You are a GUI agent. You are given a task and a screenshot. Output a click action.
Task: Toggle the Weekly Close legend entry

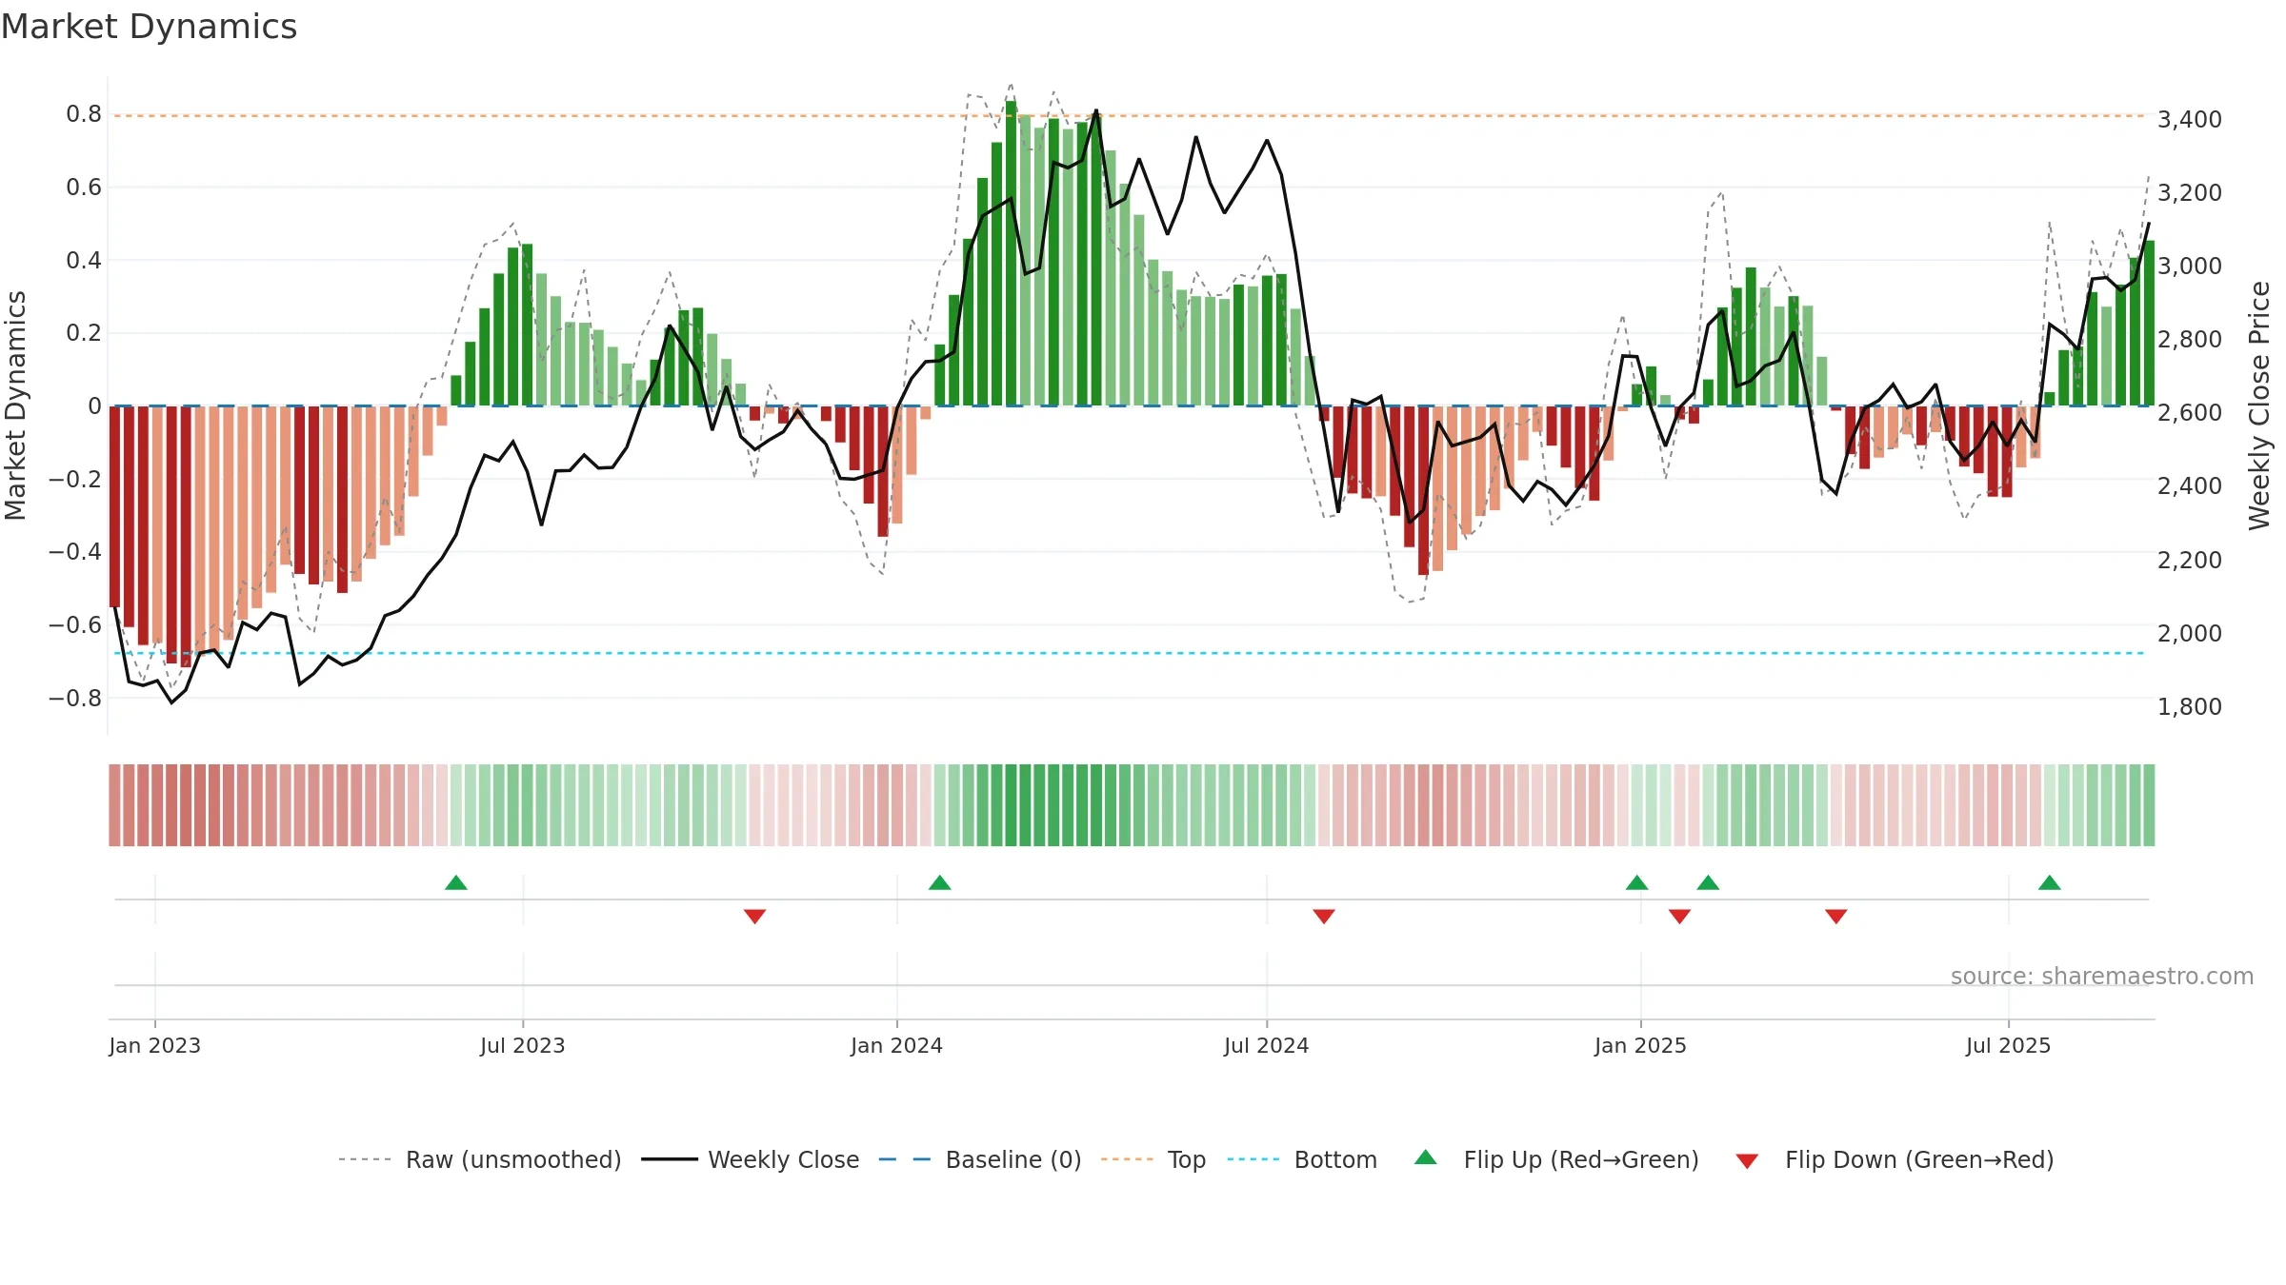(751, 1159)
